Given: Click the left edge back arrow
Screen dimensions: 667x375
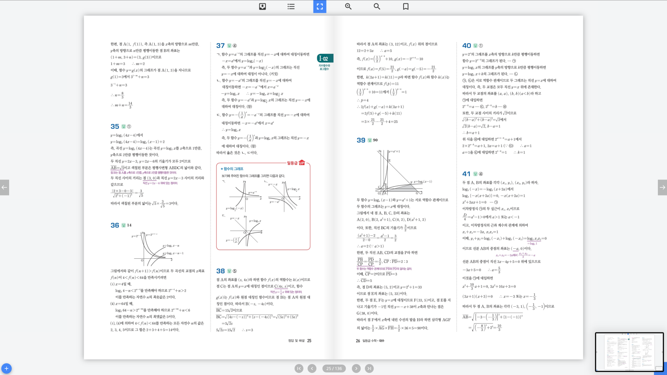Looking at the screenshot, I should tap(4, 187).
